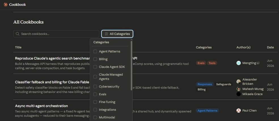Click author name Mikaela Grace
Screen dimensions: 279x121
tap(252, 94)
